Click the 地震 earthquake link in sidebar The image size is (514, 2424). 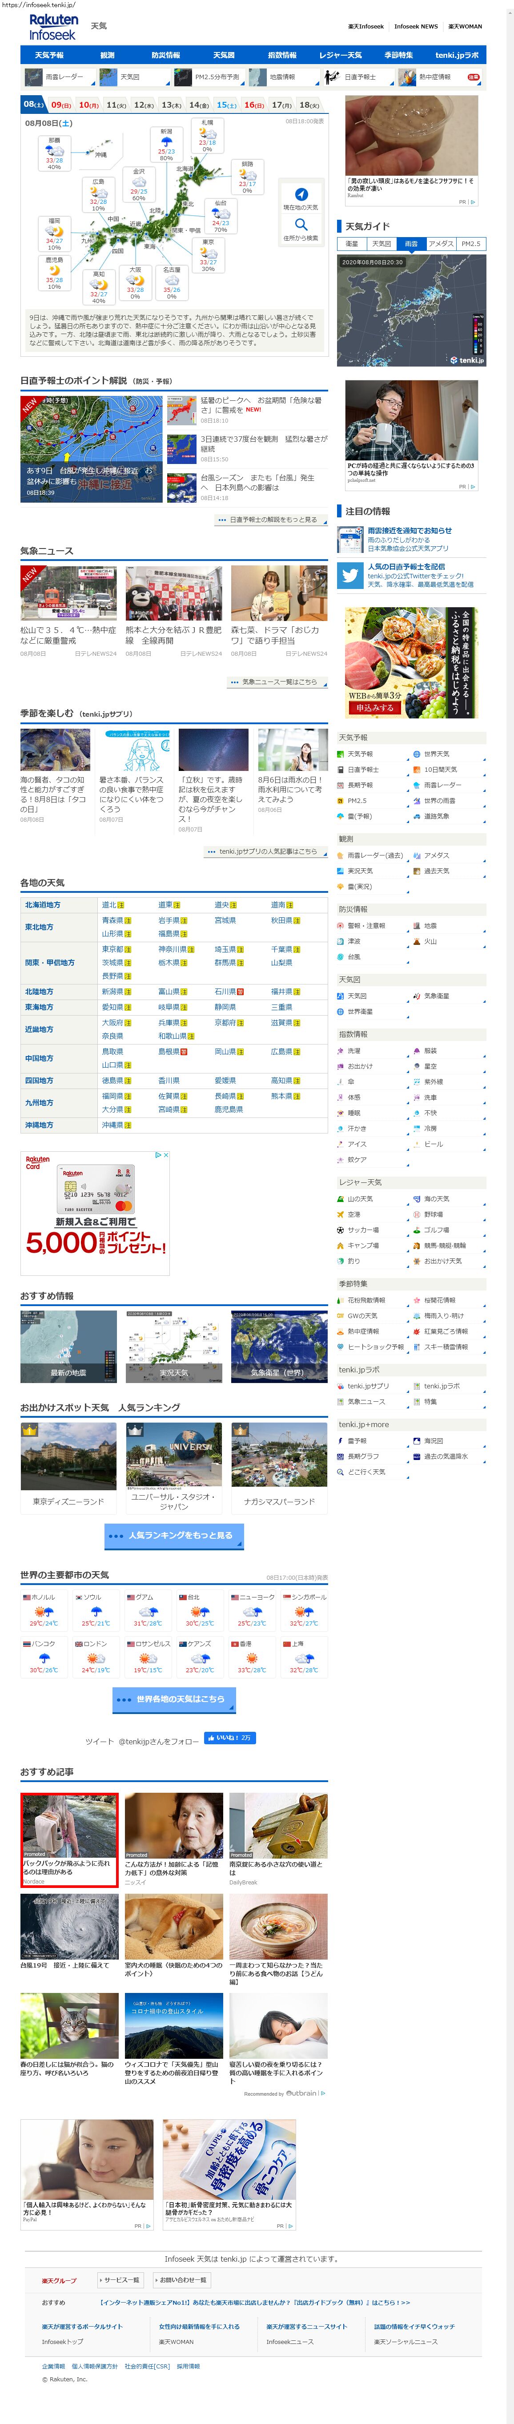(428, 926)
